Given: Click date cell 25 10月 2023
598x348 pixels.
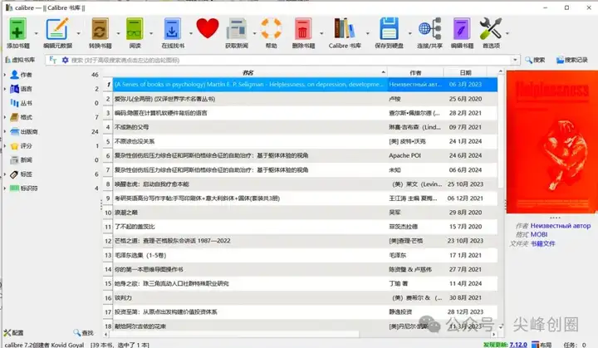Looking at the screenshot, I should (465, 184).
